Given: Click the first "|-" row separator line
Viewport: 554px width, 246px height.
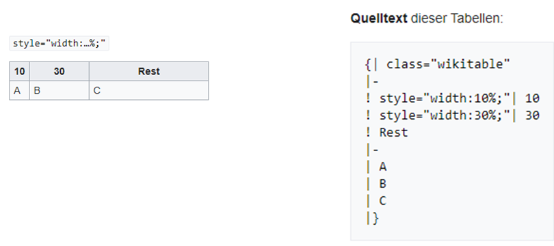Looking at the screenshot, I should [x=372, y=81].
